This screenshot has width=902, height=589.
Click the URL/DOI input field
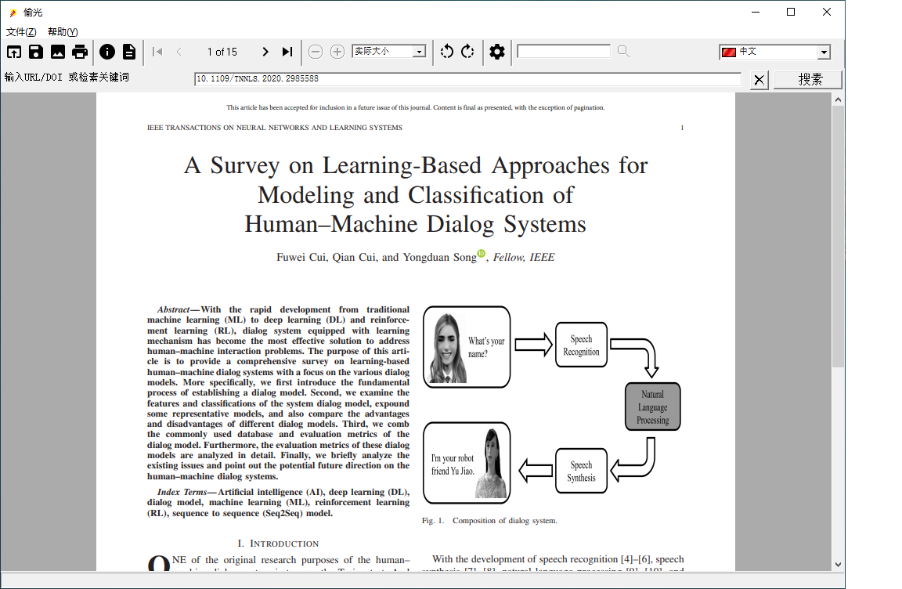pos(467,79)
